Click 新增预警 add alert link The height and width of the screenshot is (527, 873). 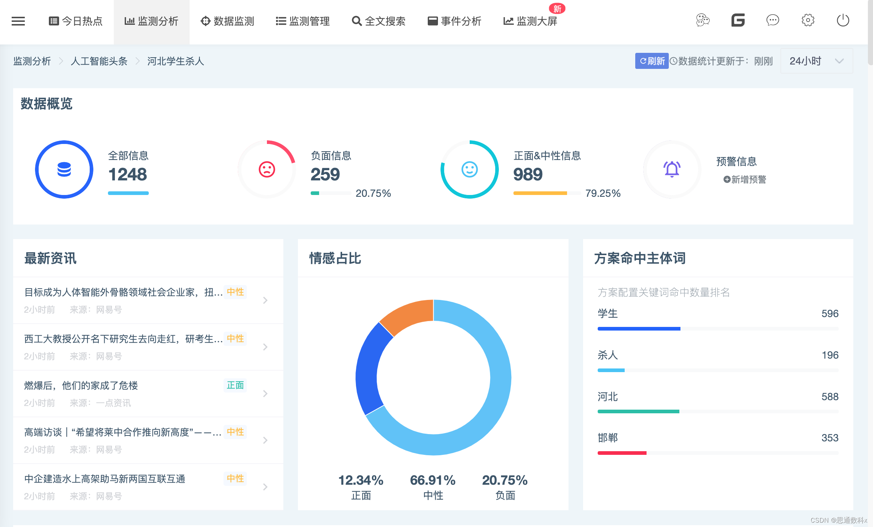(x=745, y=179)
